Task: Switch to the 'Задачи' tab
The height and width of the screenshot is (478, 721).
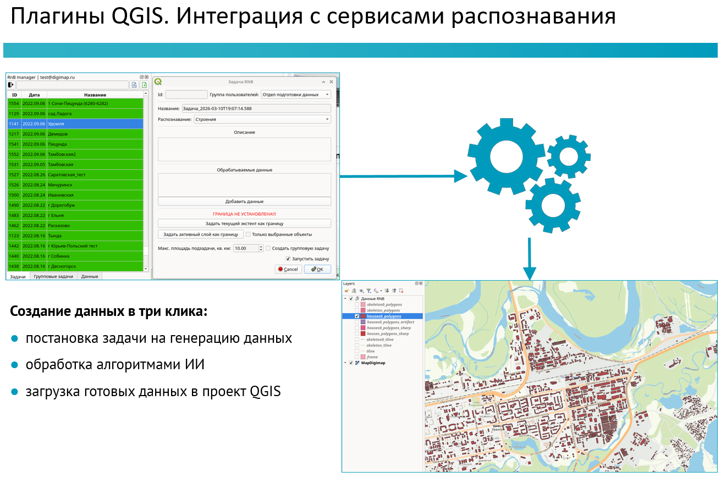Action: [18, 276]
